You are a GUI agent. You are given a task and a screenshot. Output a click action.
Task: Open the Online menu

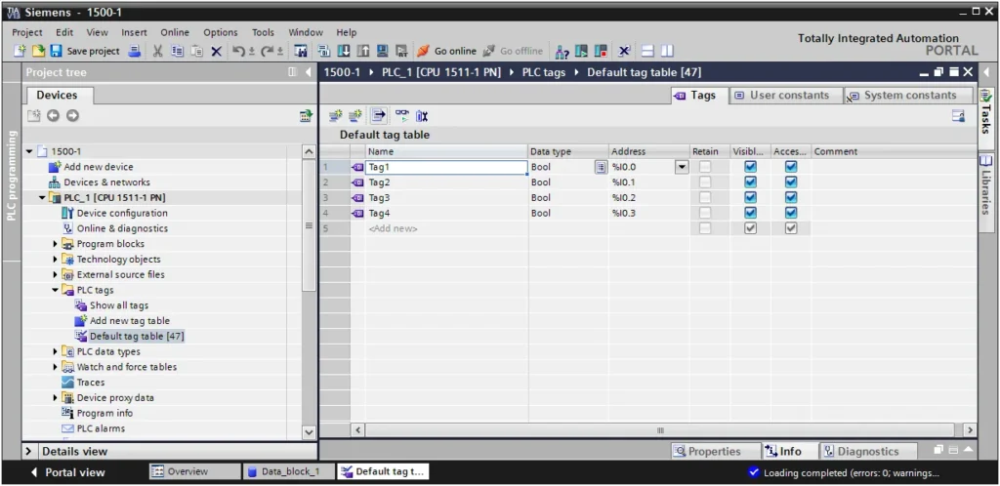coord(175,32)
